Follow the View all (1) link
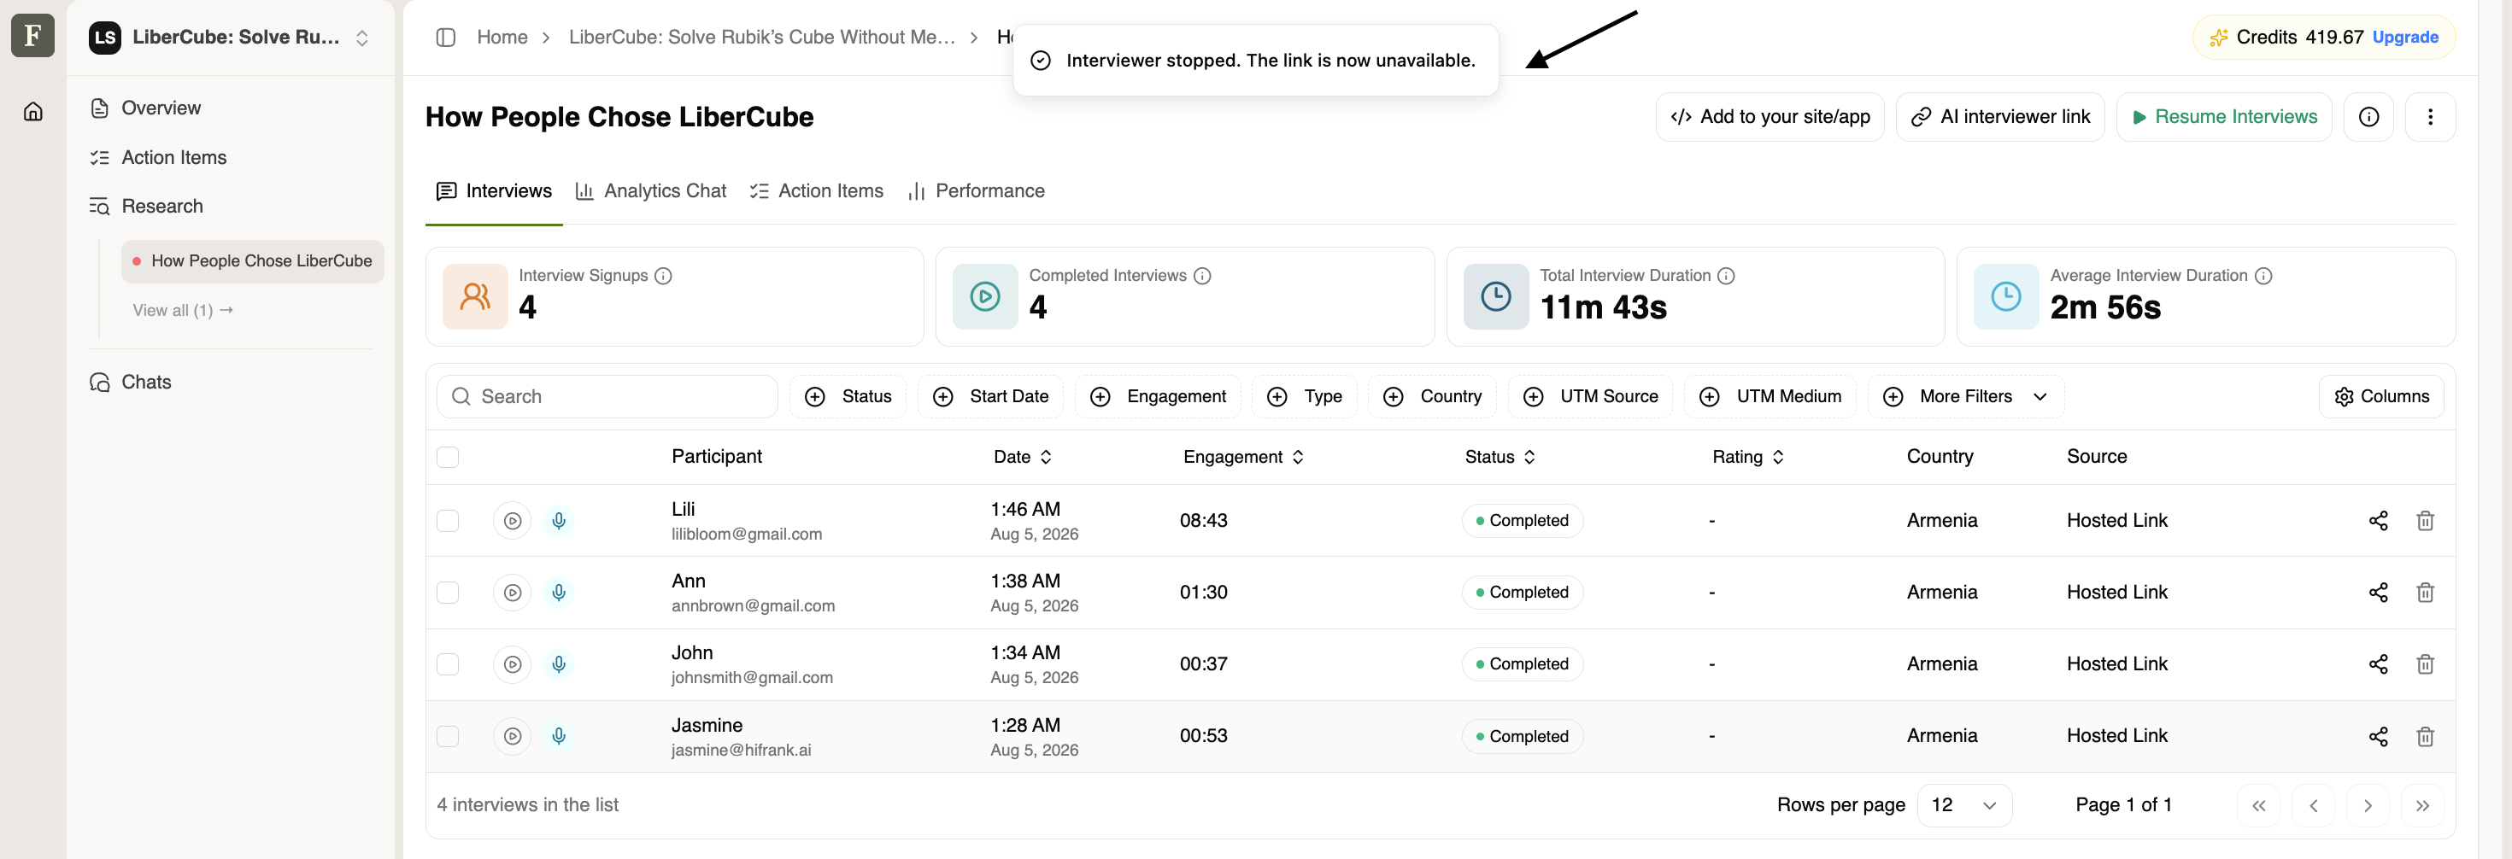Screen dimensions: 2512x859 [182, 310]
